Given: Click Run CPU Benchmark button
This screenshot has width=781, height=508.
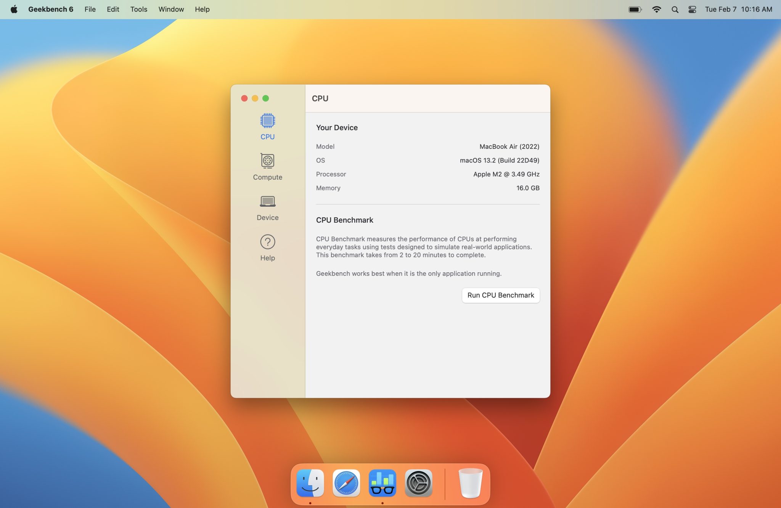Looking at the screenshot, I should pos(500,295).
